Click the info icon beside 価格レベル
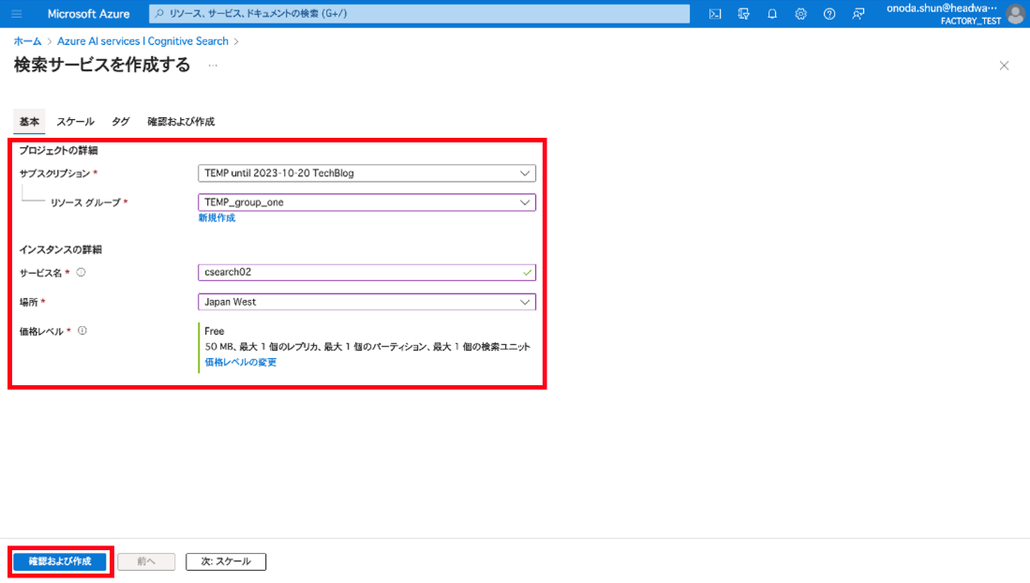The height and width of the screenshot is (583, 1030). coord(82,331)
